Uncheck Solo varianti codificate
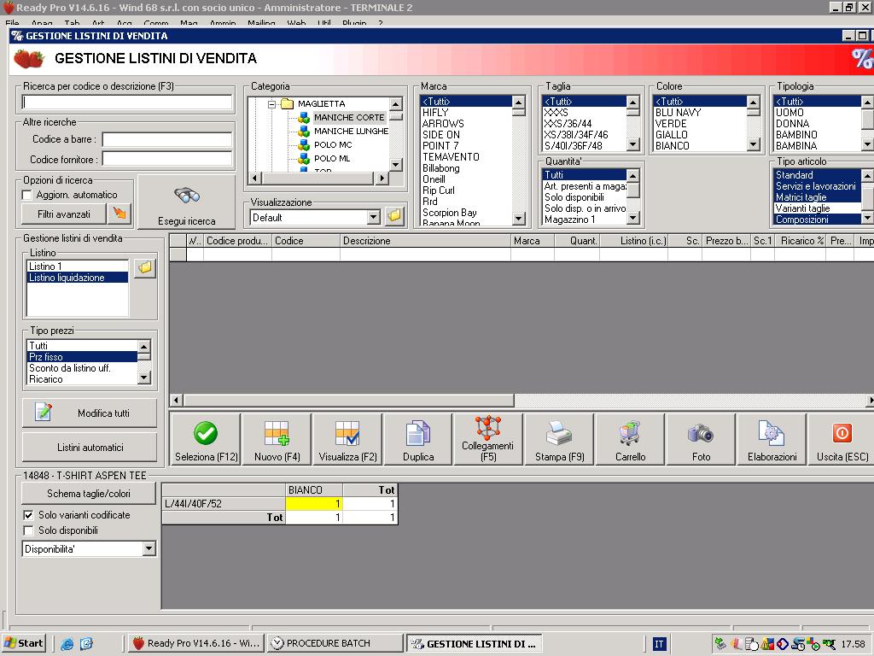 tap(28, 515)
